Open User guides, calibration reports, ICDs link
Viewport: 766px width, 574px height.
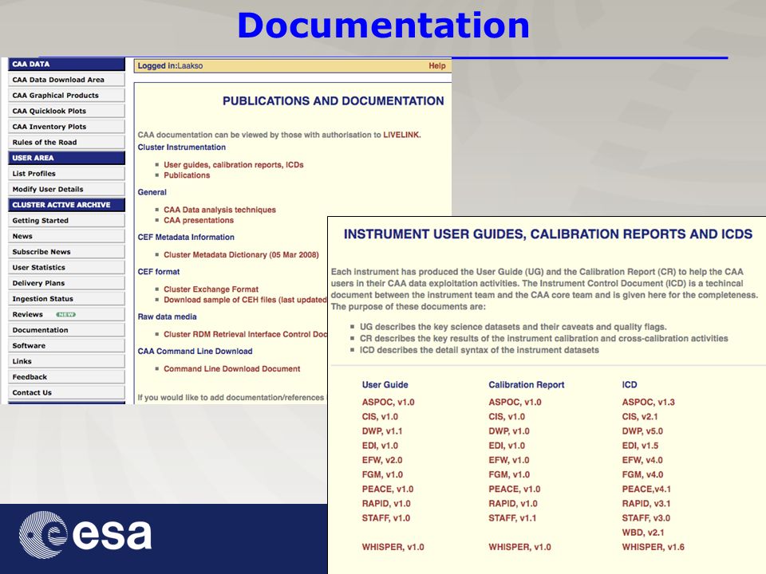[234, 165]
